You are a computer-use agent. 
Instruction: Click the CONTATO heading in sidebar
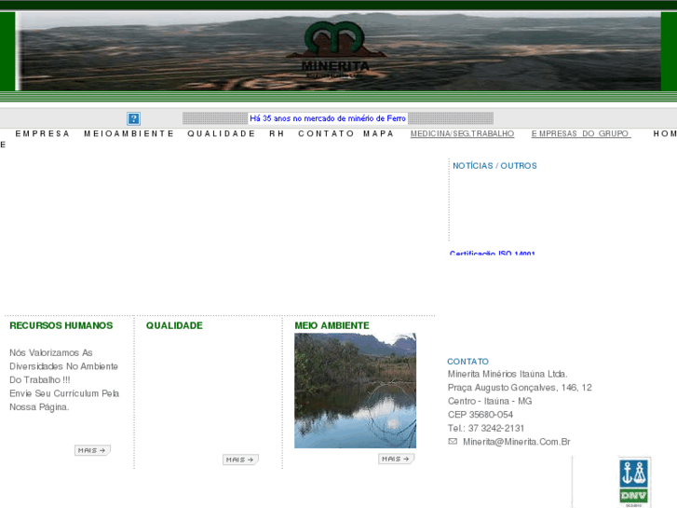click(467, 362)
